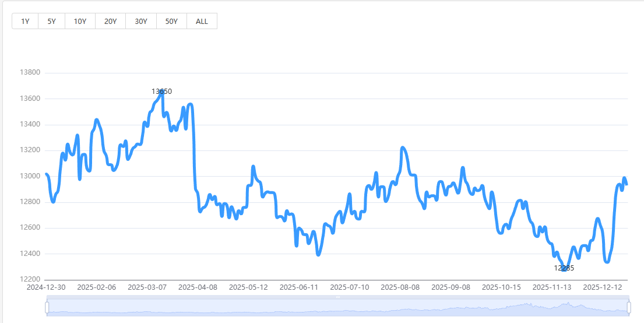Show the 10Y history view
This screenshot has width=644, height=323.
(x=80, y=22)
